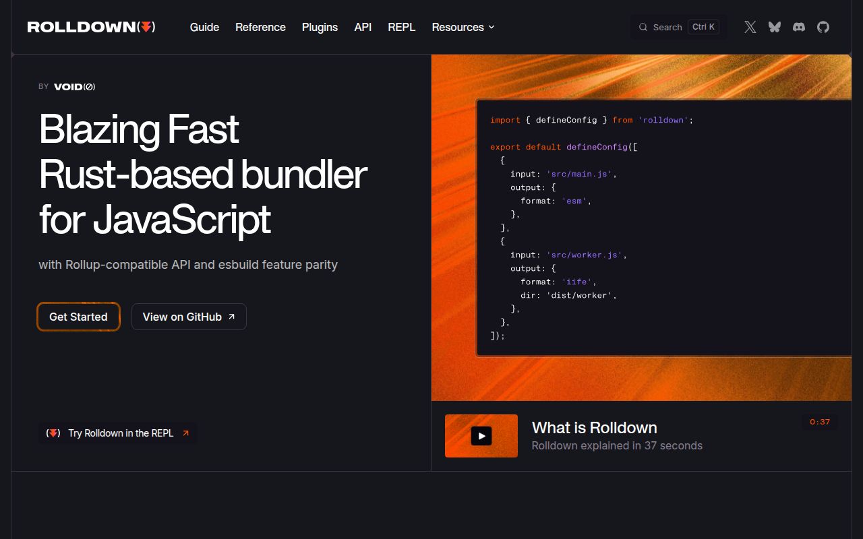Click the Ctrl K shortcut badge
The image size is (863, 539).
click(703, 27)
